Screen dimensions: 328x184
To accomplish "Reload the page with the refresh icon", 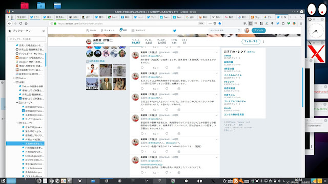I will point(20,24).
